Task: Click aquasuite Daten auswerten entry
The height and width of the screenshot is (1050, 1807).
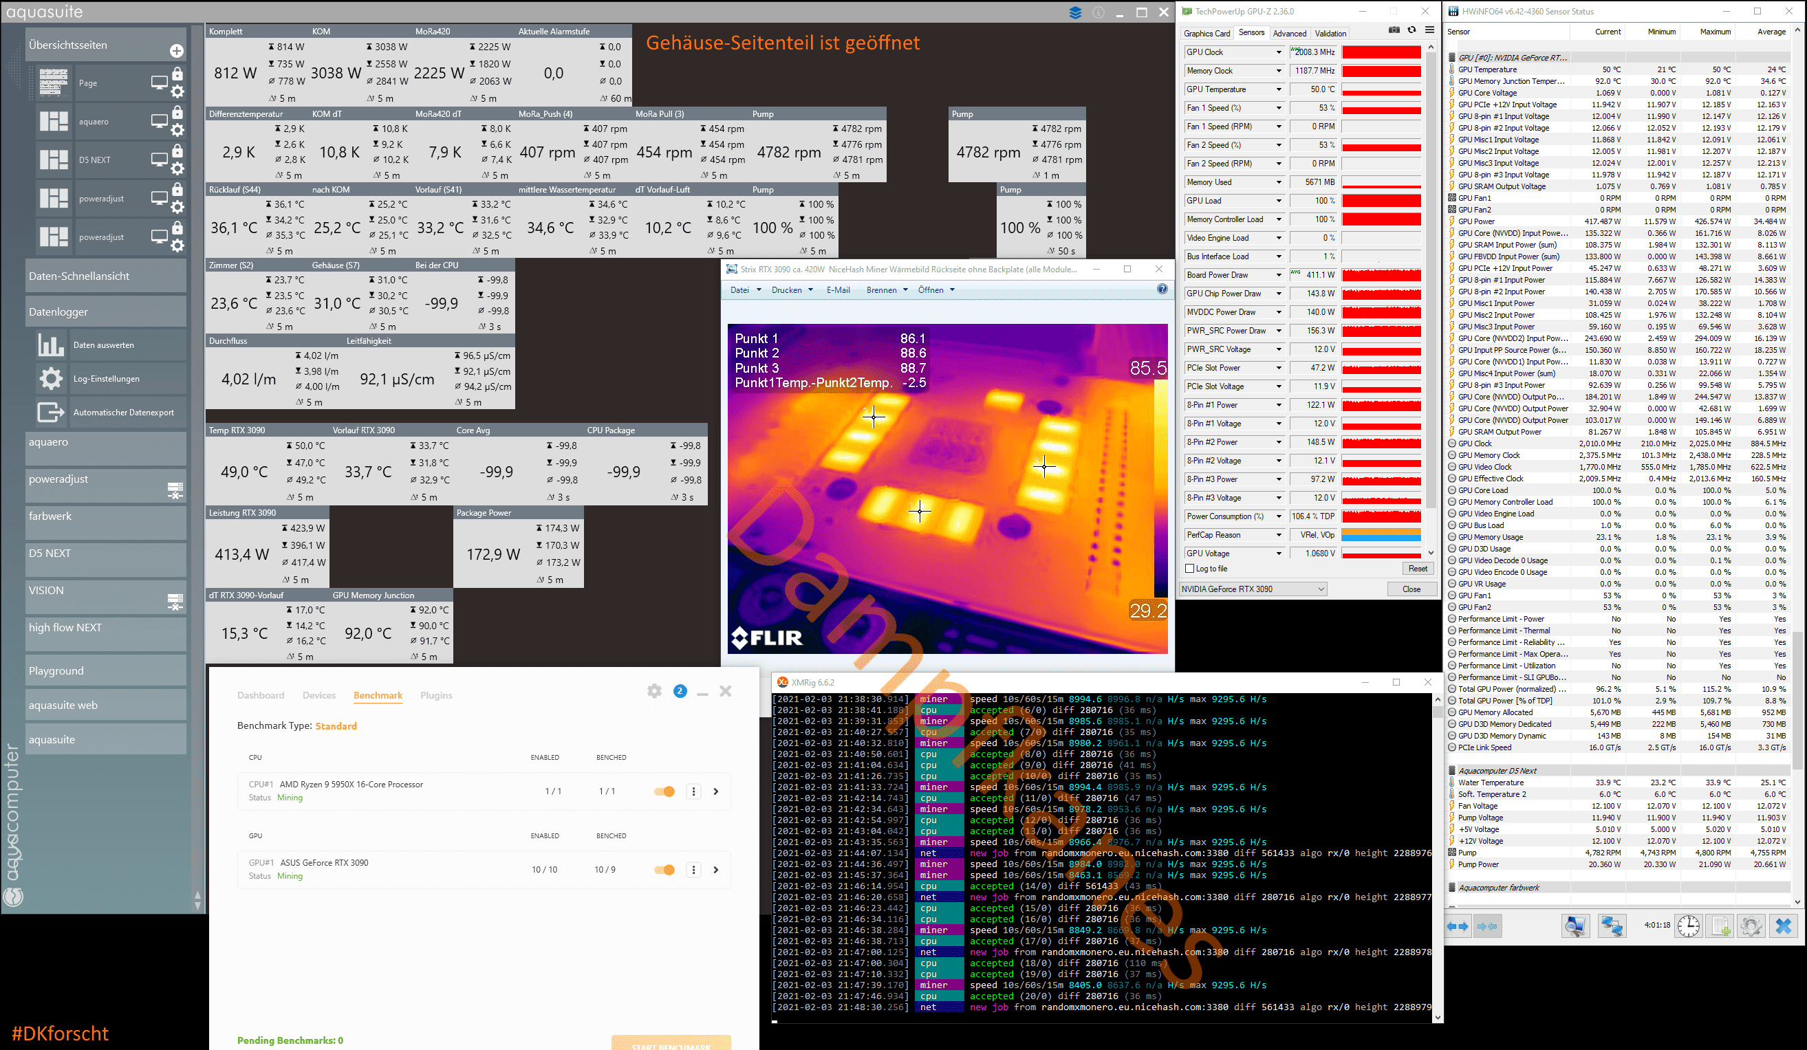Action: click(103, 344)
